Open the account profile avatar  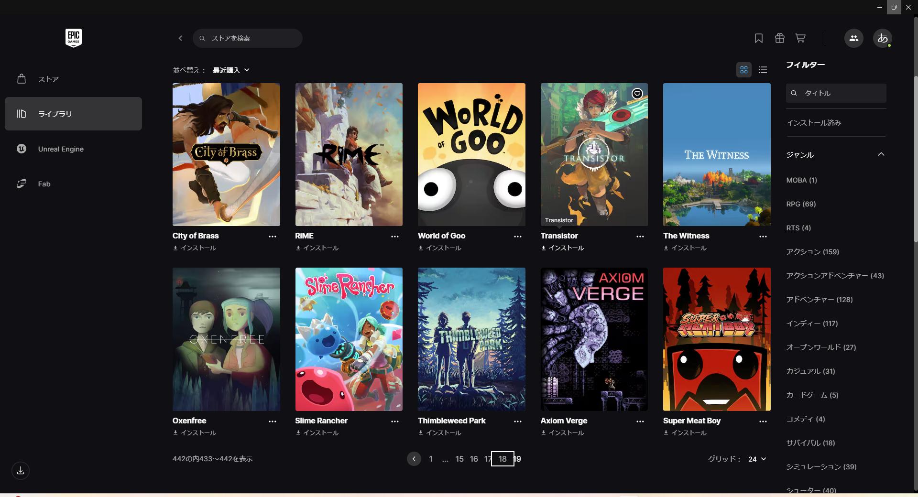(882, 38)
